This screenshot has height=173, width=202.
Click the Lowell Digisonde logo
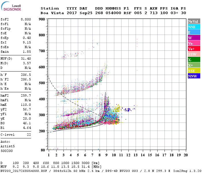coord(11,6)
